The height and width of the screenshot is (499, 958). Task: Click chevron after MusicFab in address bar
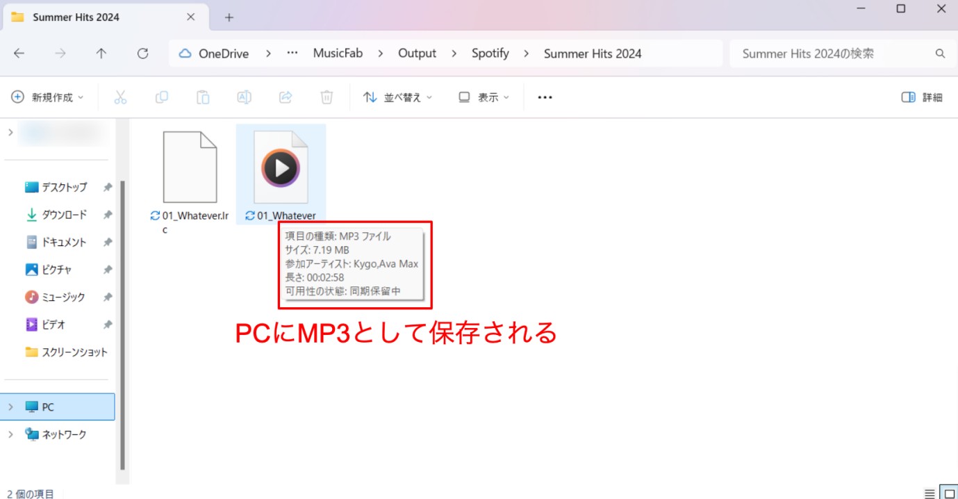pyautogui.click(x=382, y=54)
